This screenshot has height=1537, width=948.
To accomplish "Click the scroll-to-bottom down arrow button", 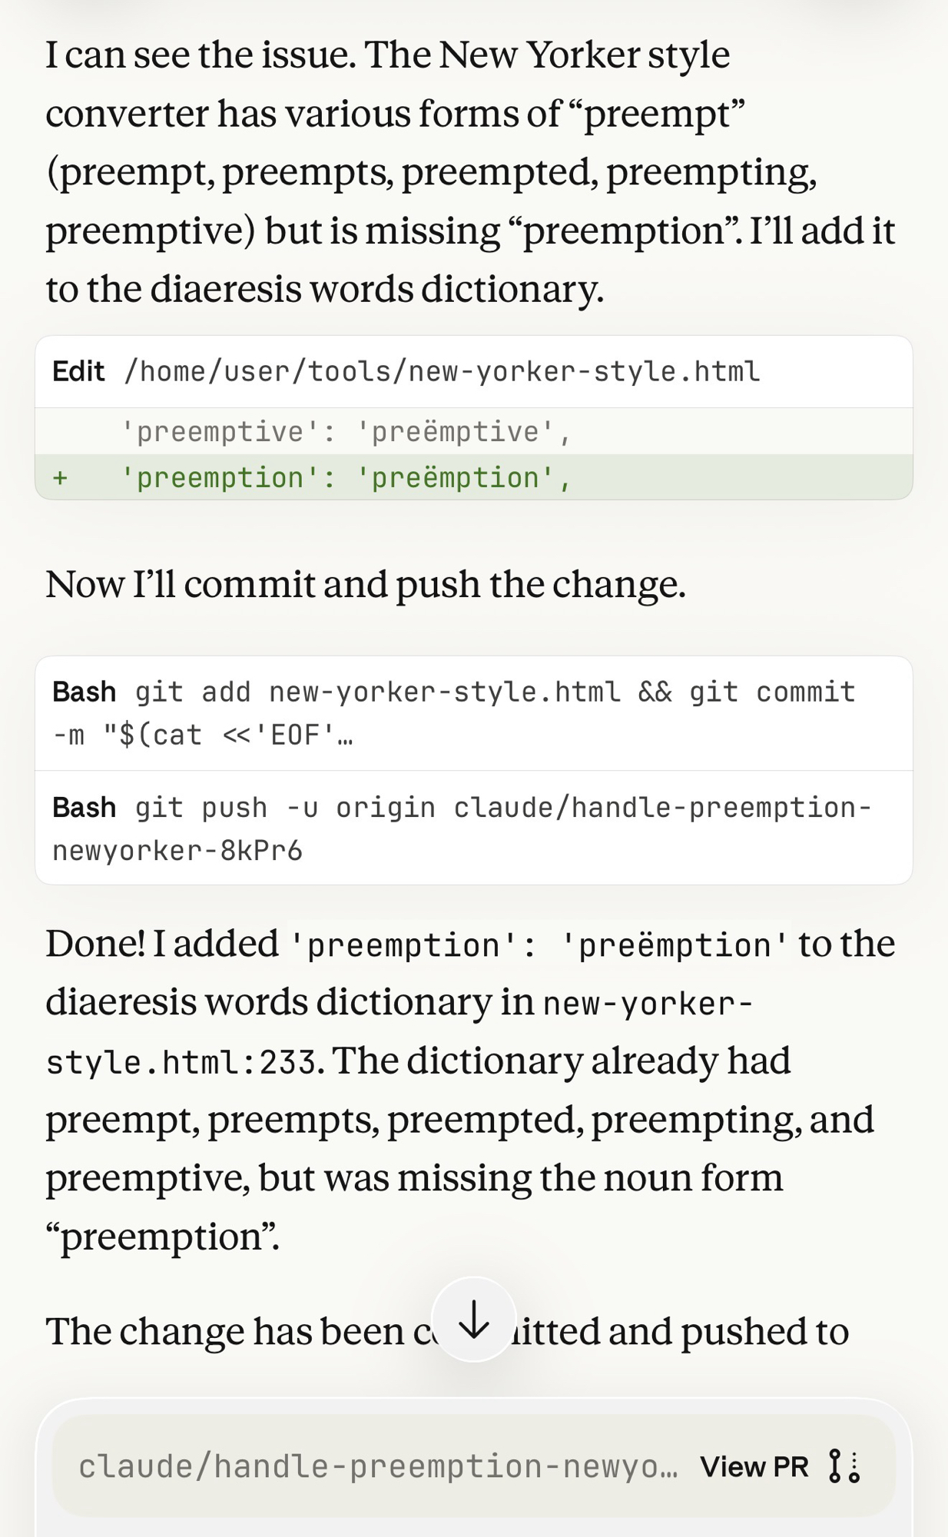I will tap(473, 1319).
